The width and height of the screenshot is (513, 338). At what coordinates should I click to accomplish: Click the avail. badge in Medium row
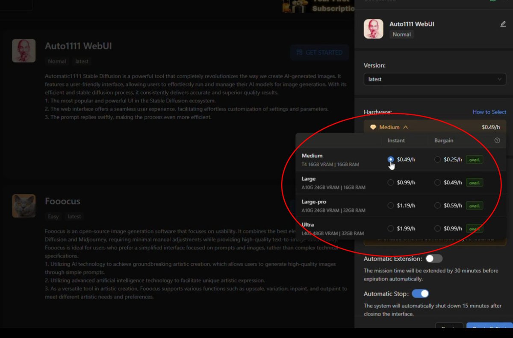[475, 160]
